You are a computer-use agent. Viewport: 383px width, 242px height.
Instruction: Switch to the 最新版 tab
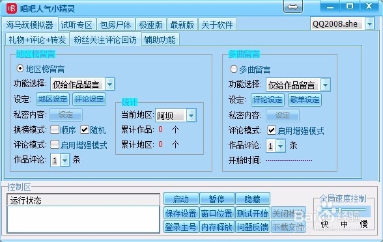(182, 25)
